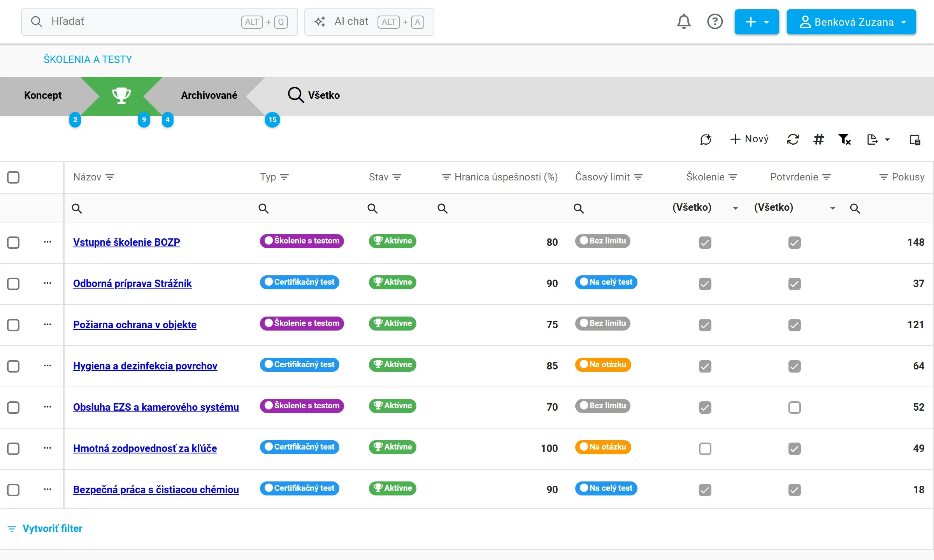
Task: Click the hashtag numbering icon
Action: 818,139
